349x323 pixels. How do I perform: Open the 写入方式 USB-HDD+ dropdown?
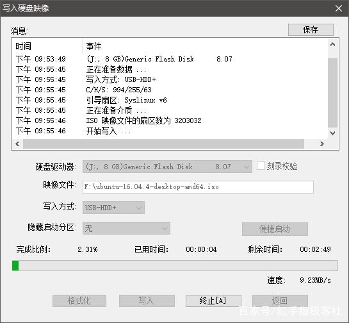coord(113,208)
